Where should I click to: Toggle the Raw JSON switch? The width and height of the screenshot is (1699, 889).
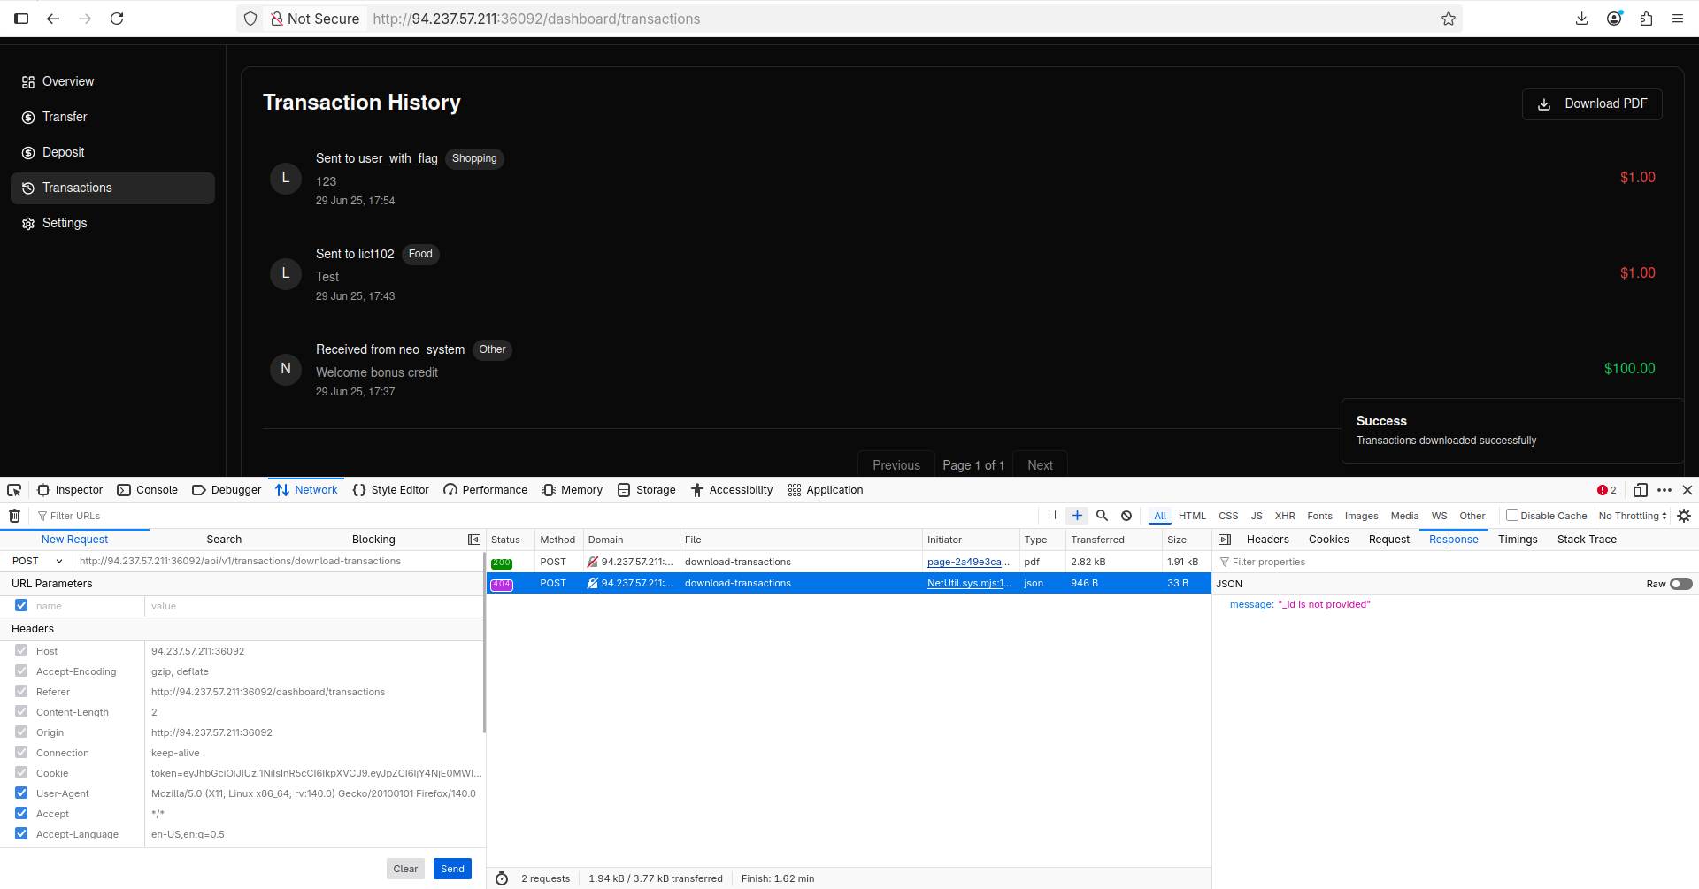click(x=1681, y=584)
